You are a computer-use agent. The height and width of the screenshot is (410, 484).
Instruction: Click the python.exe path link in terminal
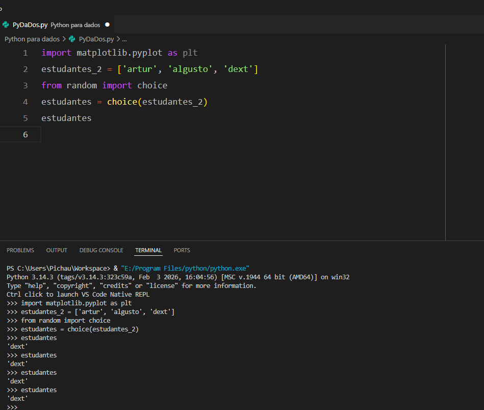pyautogui.click(x=185, y=268)
